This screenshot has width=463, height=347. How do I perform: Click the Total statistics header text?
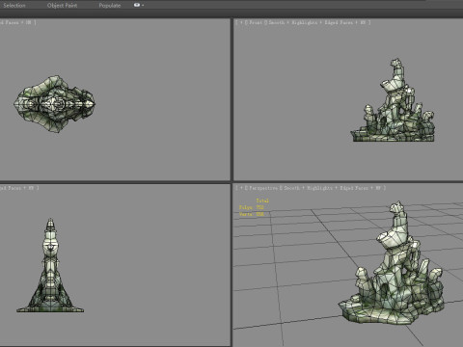262,200
